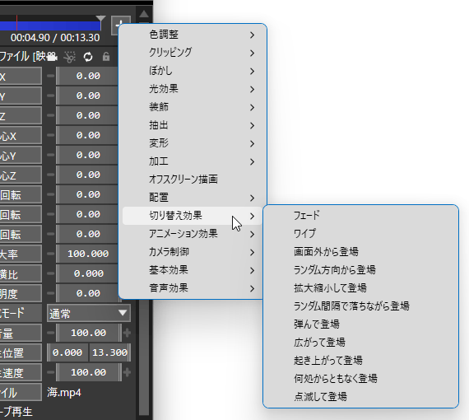
Task: Click the 海.mp4 file name
Action: 64,393
